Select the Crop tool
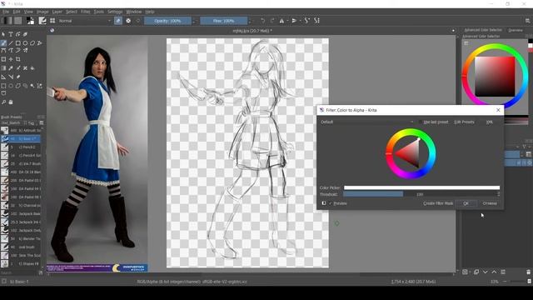Viewport: 533px width, 300px height. 18,59
